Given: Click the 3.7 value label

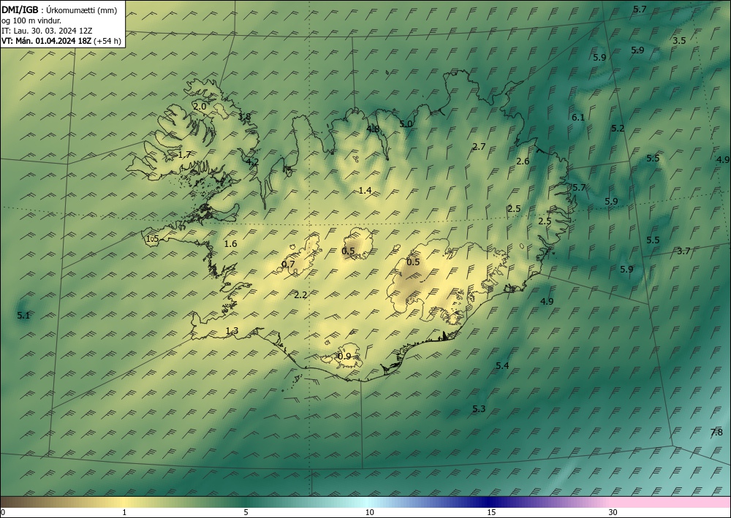Looking at the screenshot, I should click(x=683, y=251).
